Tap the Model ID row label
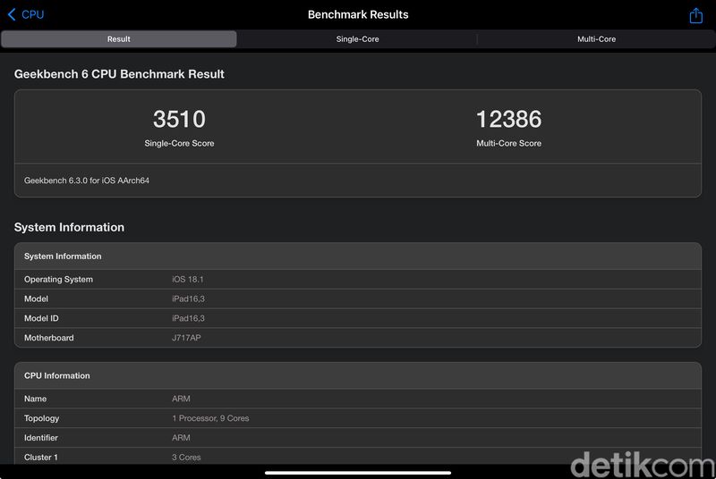This screenshot has height=479, width=716. [x=41, y=318]
